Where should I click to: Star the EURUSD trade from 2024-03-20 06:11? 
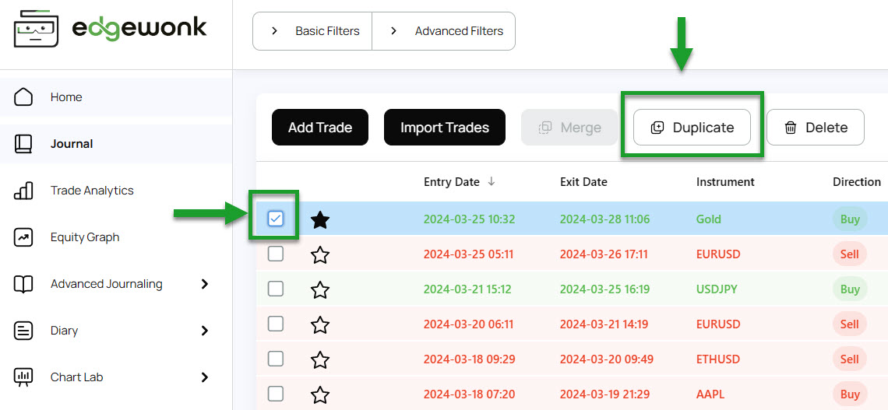(x=320, y=324)
